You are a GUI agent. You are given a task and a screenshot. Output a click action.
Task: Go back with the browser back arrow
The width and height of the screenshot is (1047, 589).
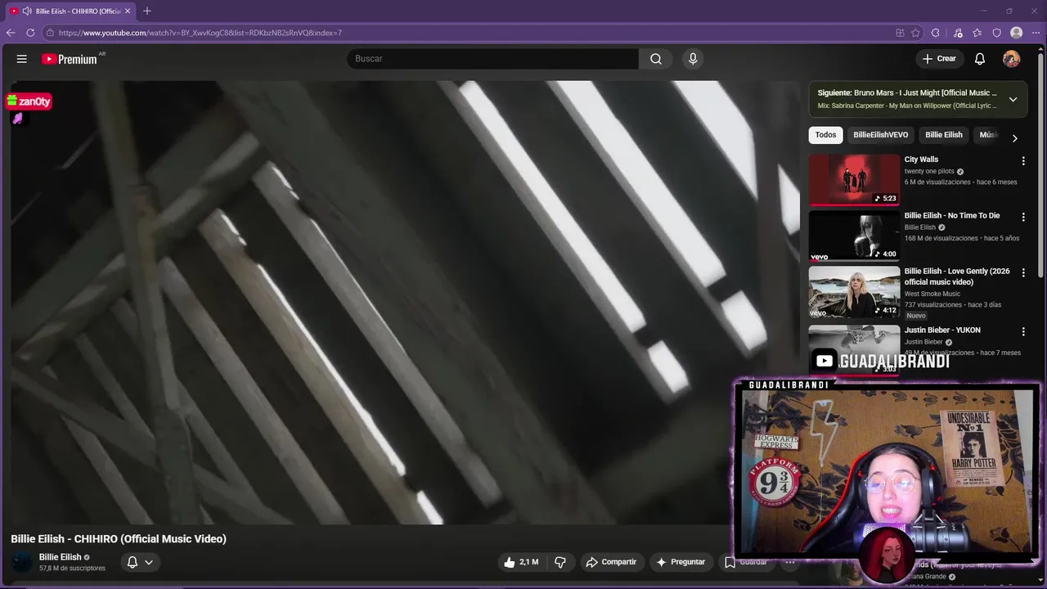tap(11, 33)
